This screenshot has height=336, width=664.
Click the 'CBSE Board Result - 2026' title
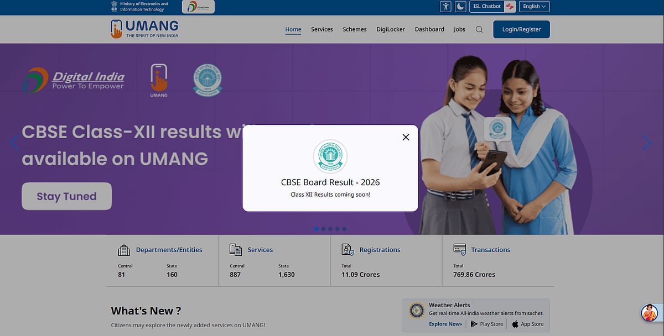(x=330, y=182)
